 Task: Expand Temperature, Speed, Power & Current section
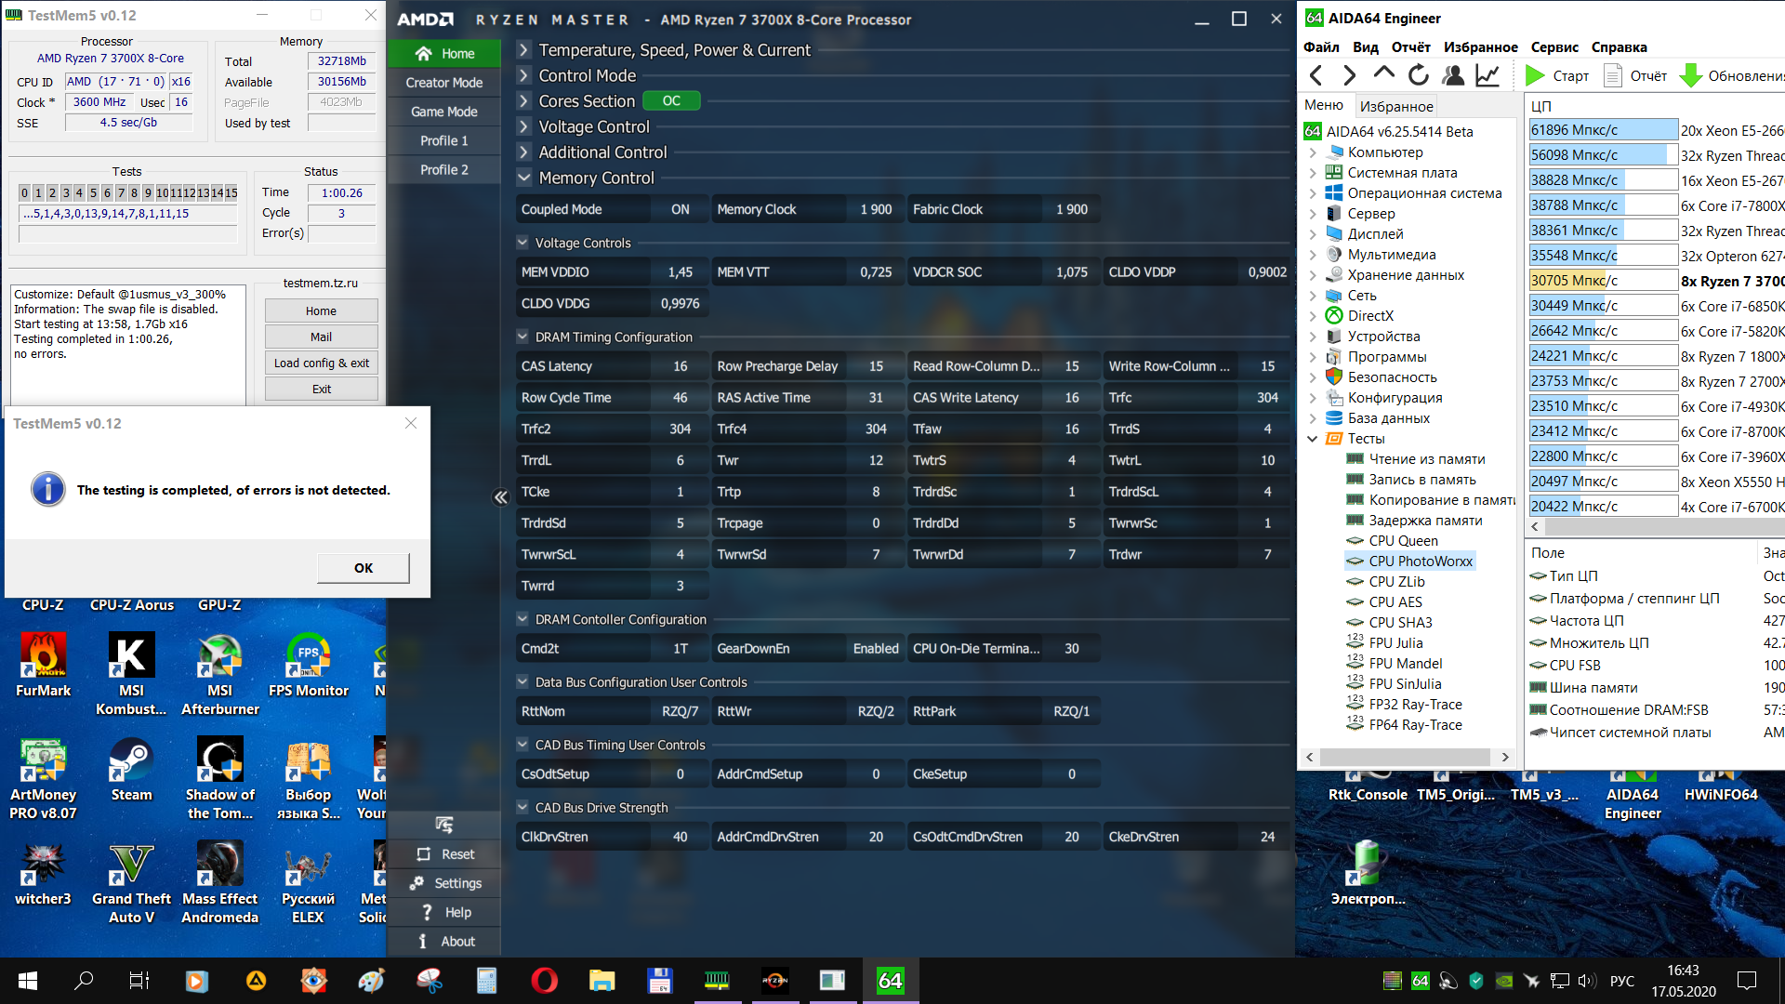(524, 50)
